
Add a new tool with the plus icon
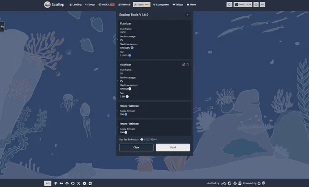tap(188, 15)
